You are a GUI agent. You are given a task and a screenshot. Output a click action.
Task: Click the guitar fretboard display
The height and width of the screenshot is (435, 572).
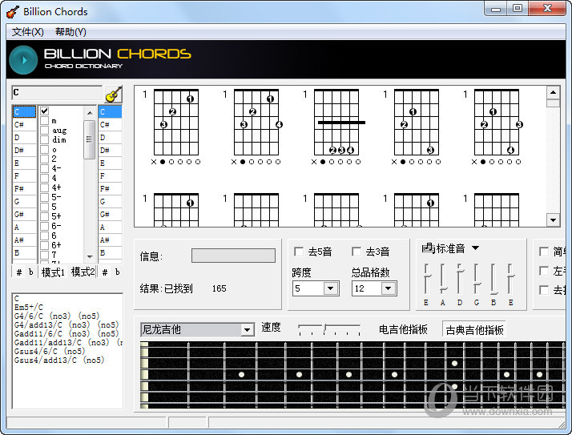pyautogui.click(x=352, y=375)
